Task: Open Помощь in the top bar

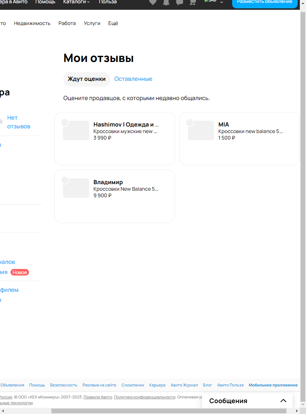Action: click(x=45, y=2)
